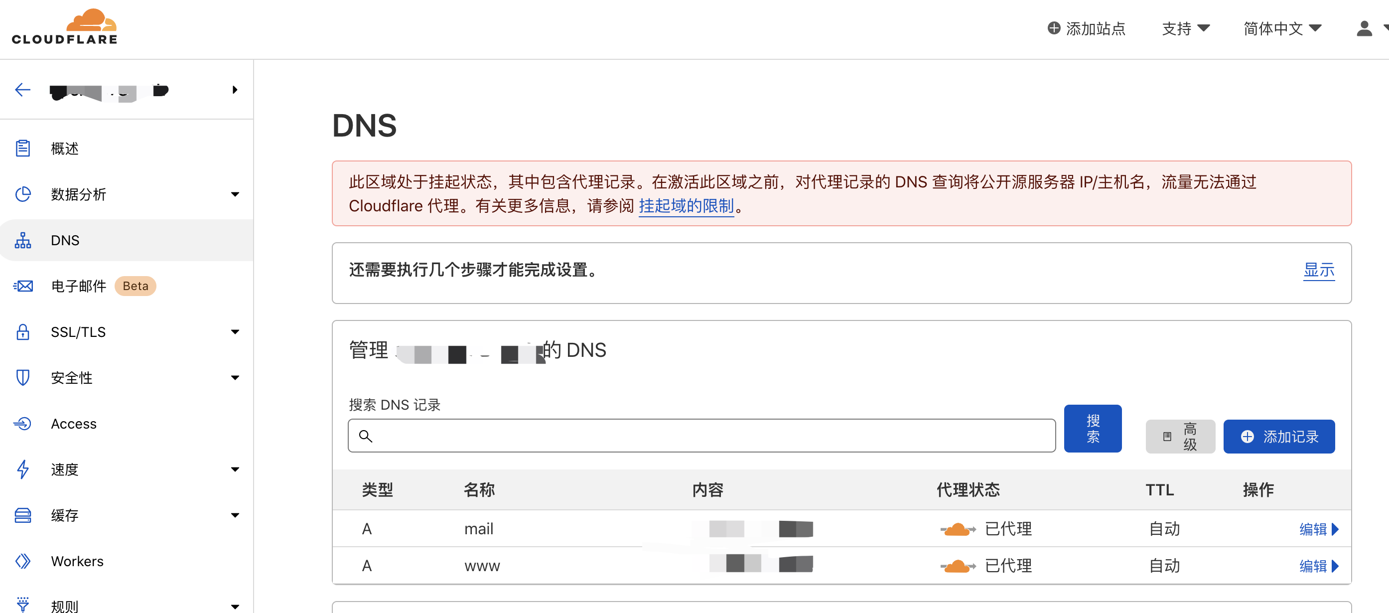Click the Cloudflare logo
The width and height of the screenshot is (1389, 613).
[x=65, y=27]
